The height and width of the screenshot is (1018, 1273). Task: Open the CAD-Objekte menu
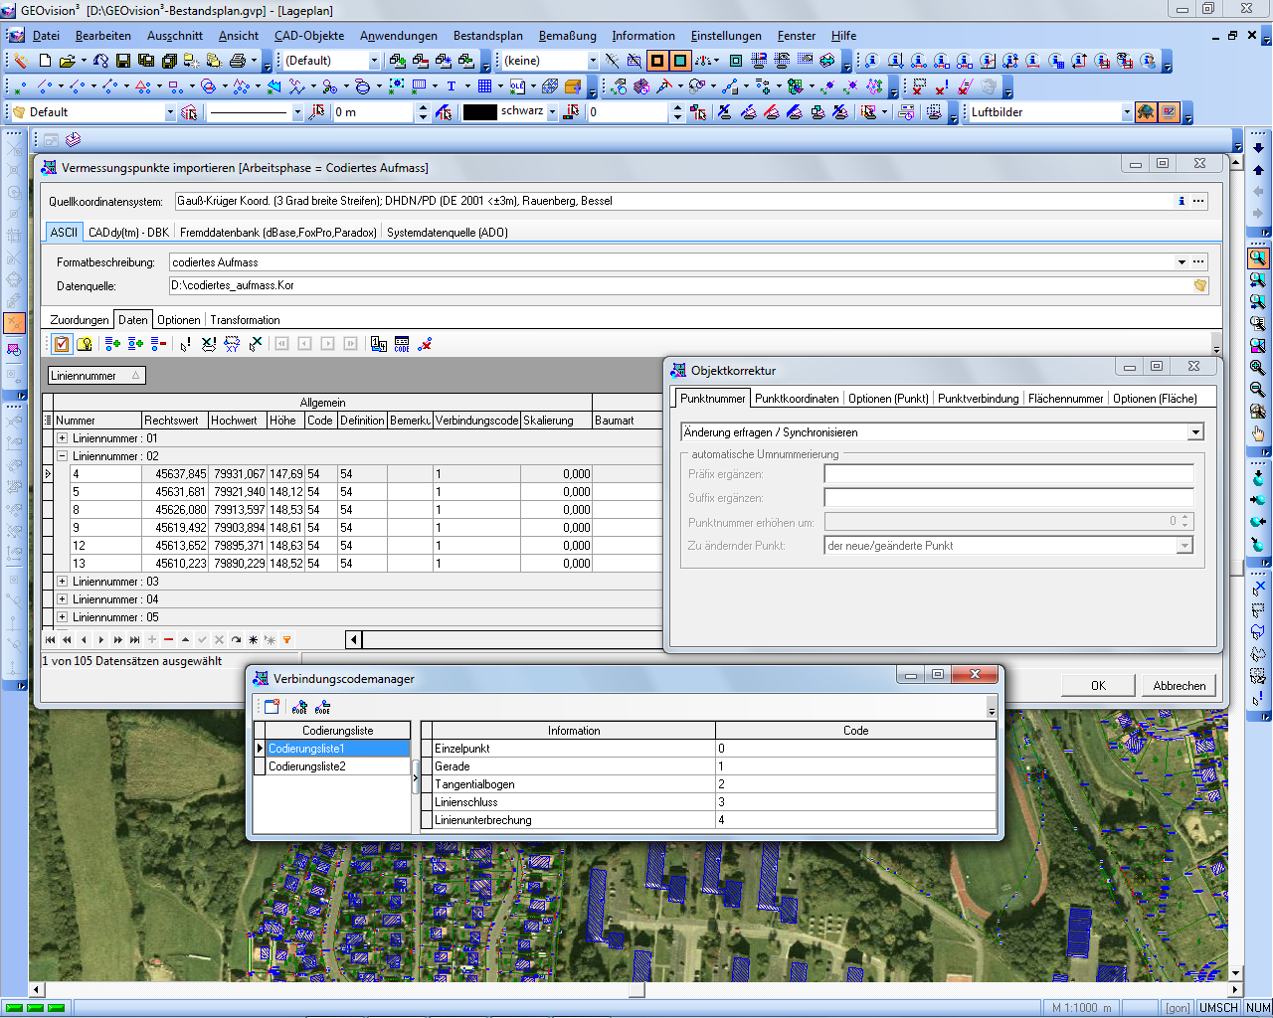coord(309,36)
